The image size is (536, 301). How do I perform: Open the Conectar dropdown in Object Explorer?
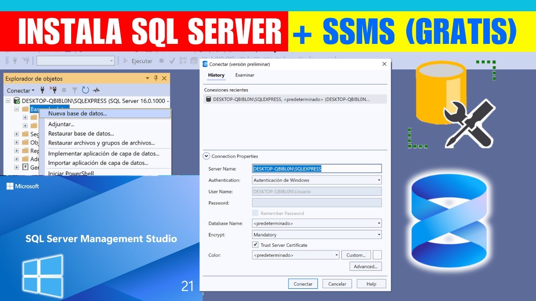(21, 90)
